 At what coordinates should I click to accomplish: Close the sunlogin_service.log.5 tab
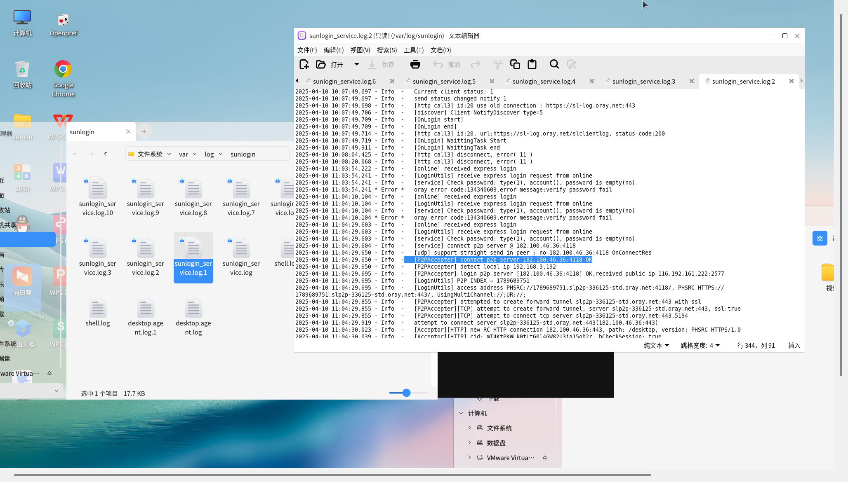click(x=492, y=81)
